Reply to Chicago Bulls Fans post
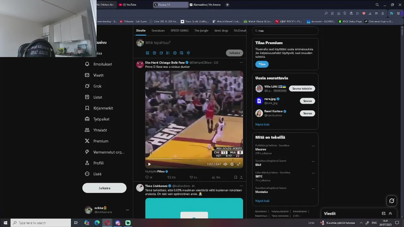Image resolution: width=404 pixels, height=227 pixels. point(149,178)
